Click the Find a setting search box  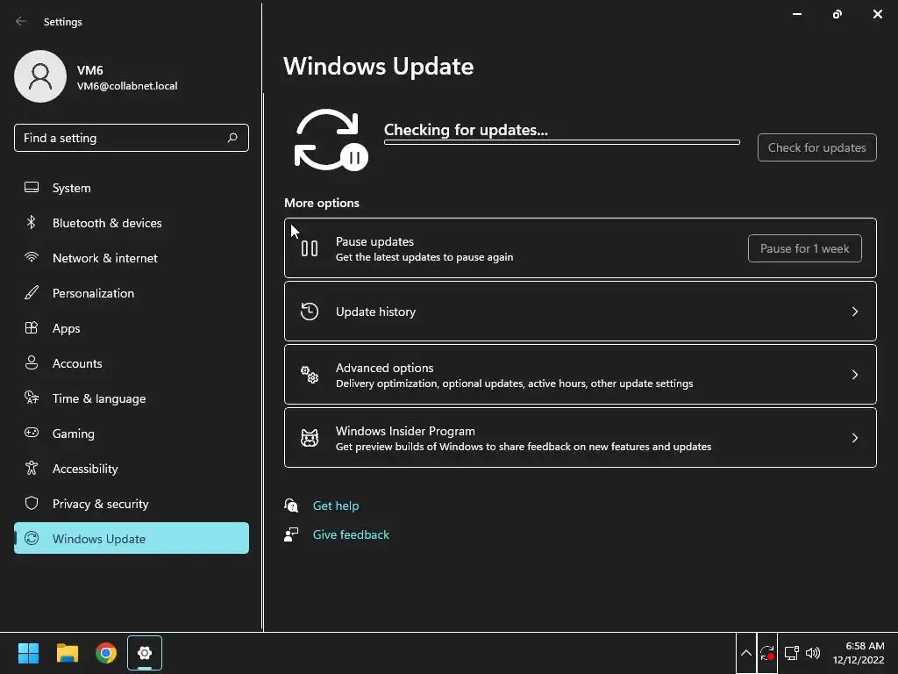(x=132, y=138)
